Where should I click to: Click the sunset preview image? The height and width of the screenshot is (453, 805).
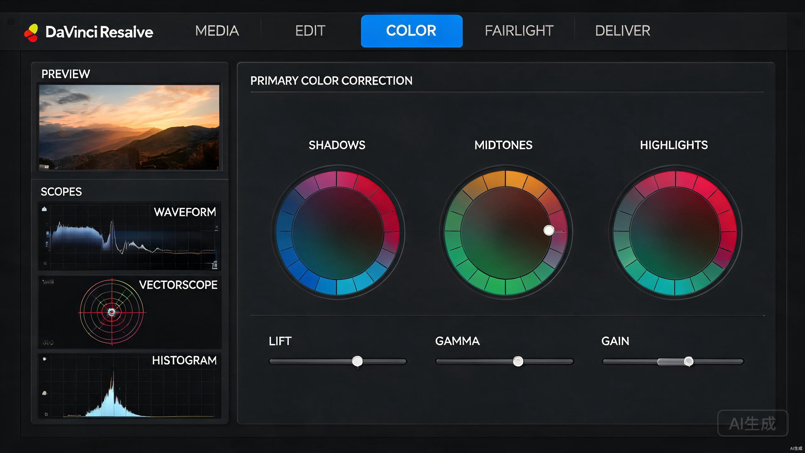(129, 127)
